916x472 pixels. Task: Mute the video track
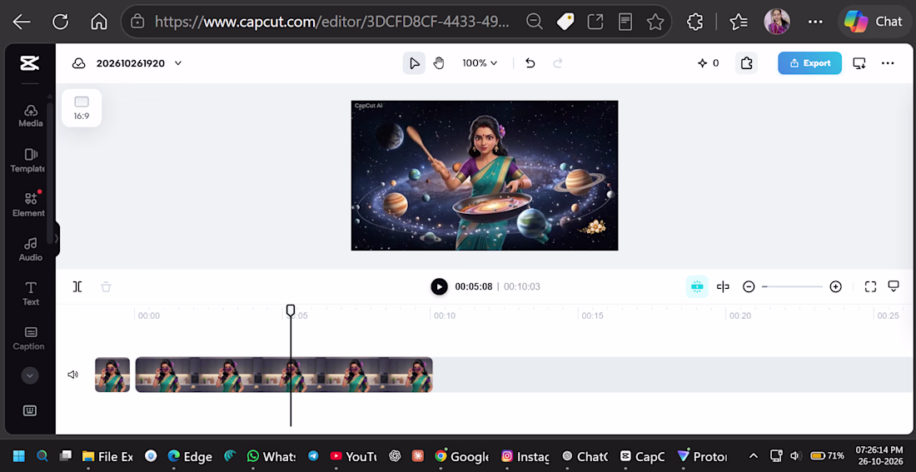click(73, 375)
